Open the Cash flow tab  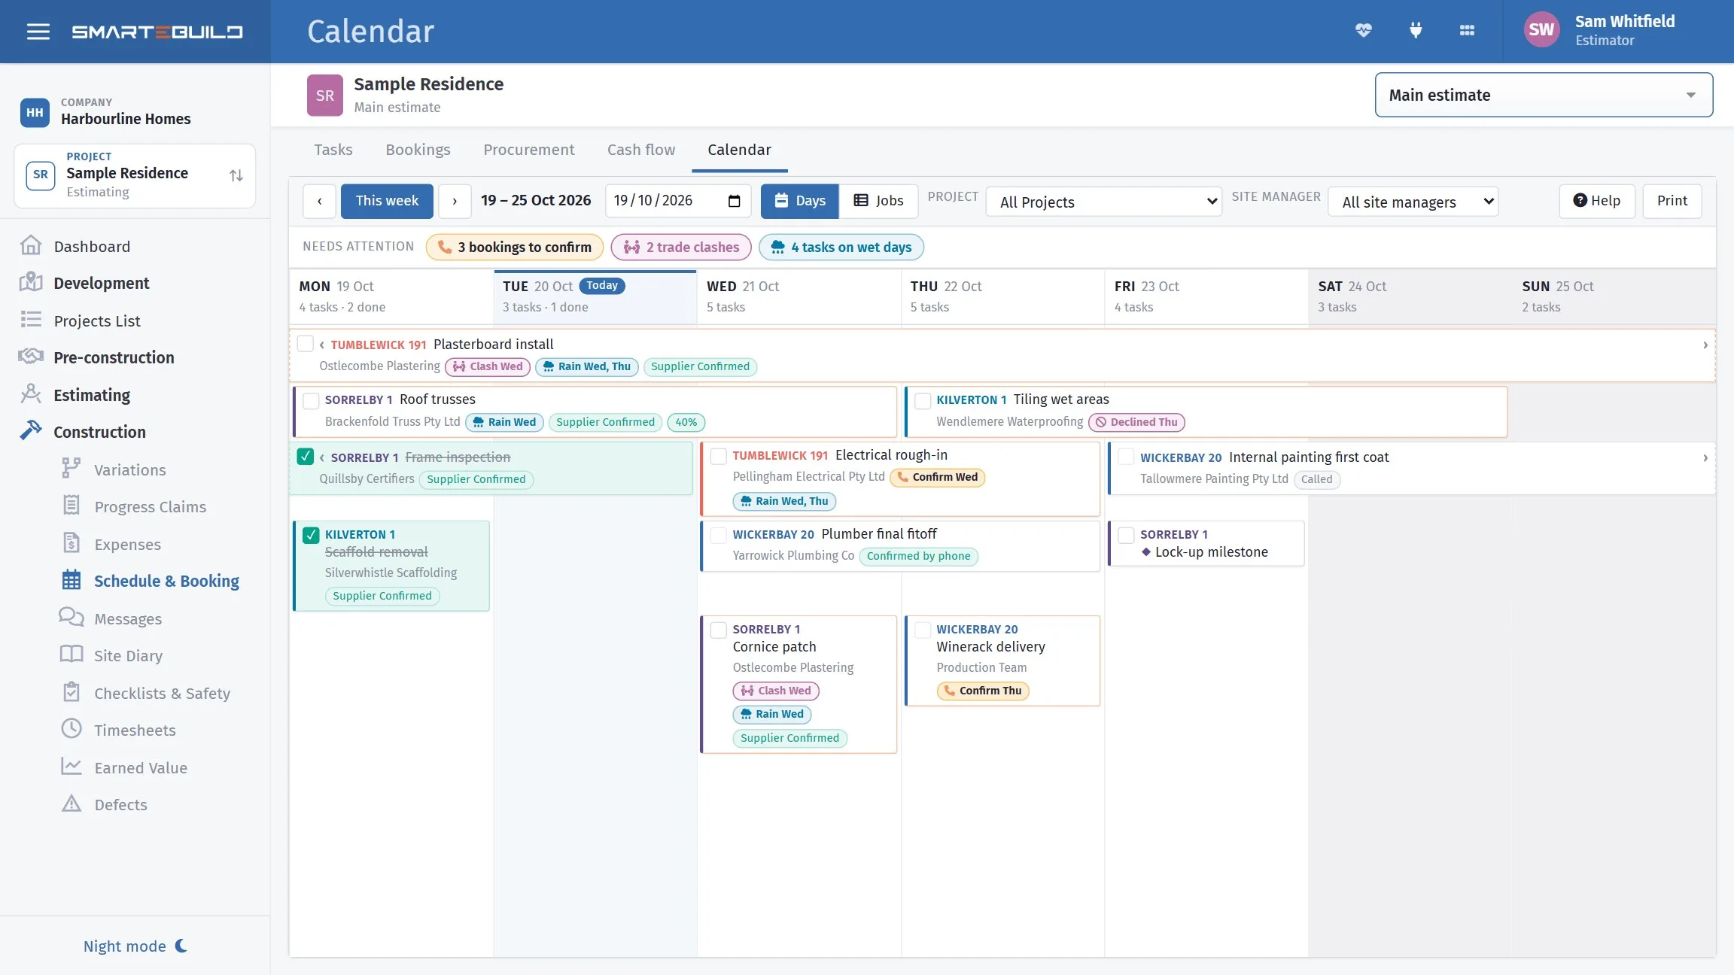click(641, 150)
